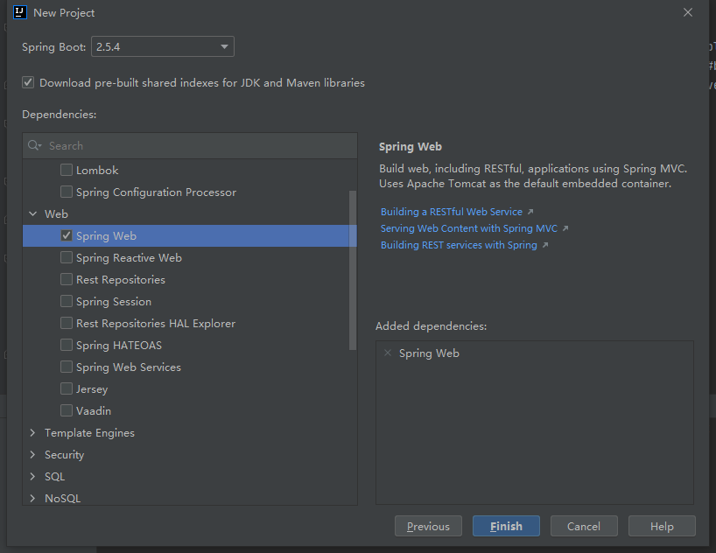This screenshot has height=553, width=716.
Task: Select the NoSQL group label
Action: coord(62,498)
